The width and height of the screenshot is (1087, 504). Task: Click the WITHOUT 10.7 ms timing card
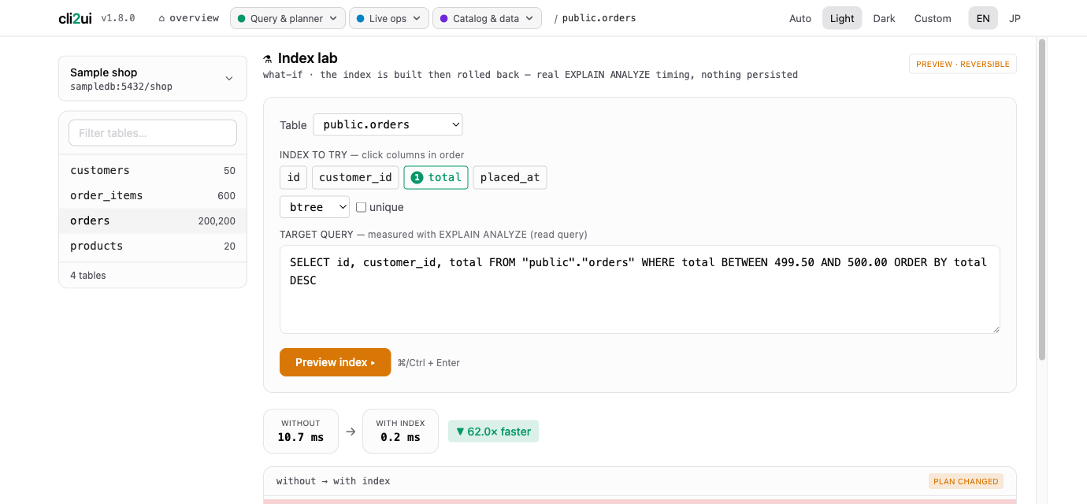pyautogui.click(x=301, y=431)
